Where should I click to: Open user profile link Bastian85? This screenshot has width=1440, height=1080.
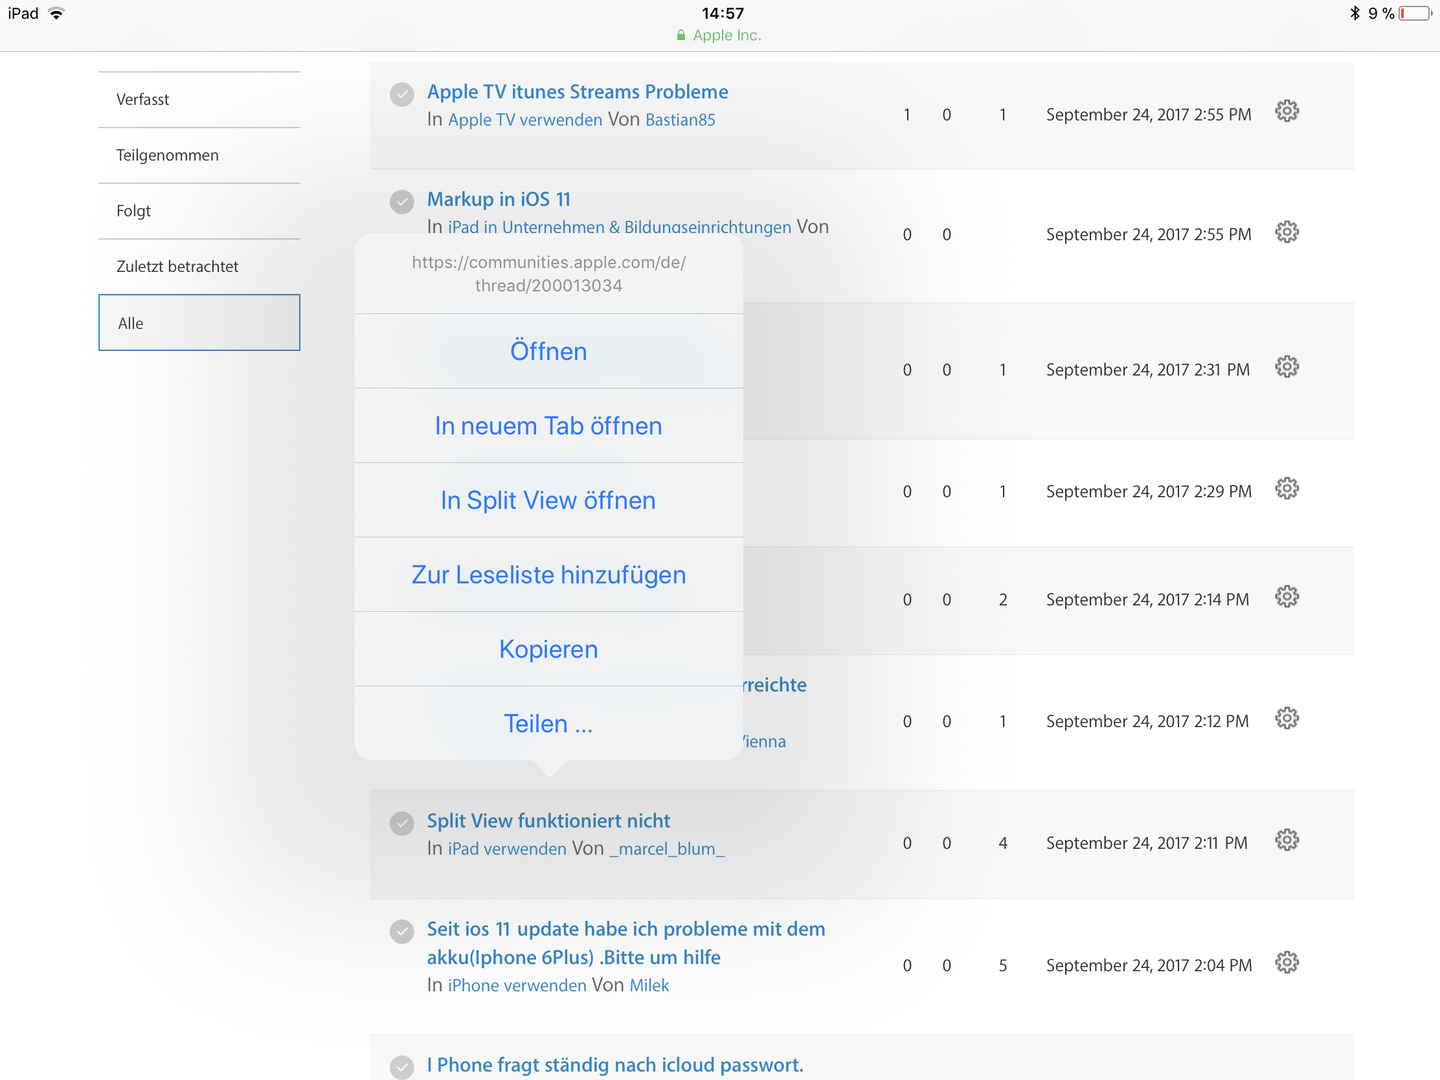(x=680, y=120)
